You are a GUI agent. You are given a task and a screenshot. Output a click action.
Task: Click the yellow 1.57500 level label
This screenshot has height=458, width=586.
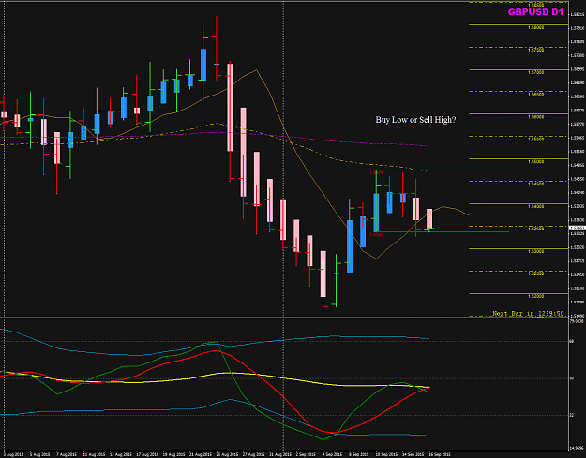tap(536, 50)
